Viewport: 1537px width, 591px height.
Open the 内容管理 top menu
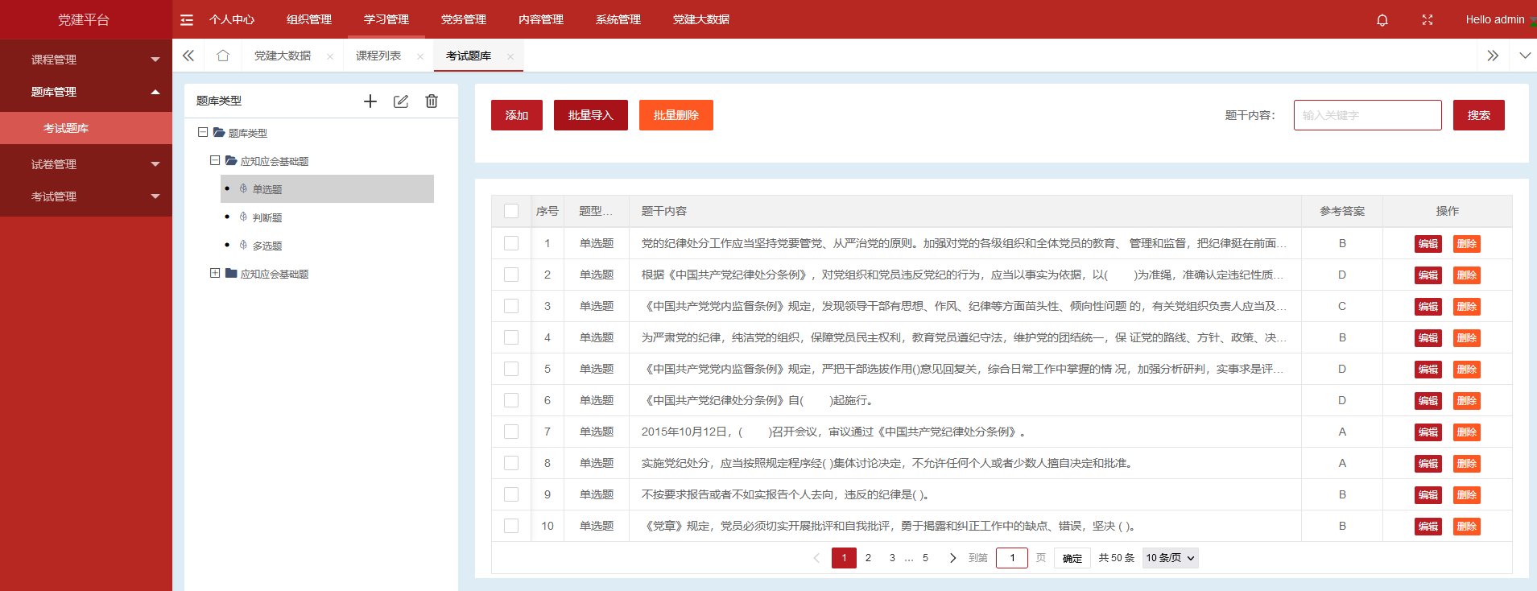tap(541, 19)
